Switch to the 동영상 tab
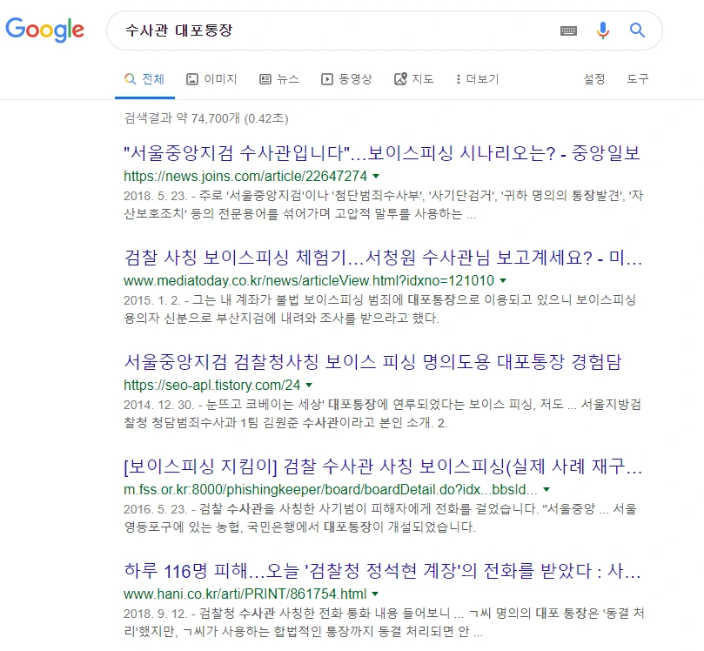This screenshot has height=651, width=704. pos(346,79)
